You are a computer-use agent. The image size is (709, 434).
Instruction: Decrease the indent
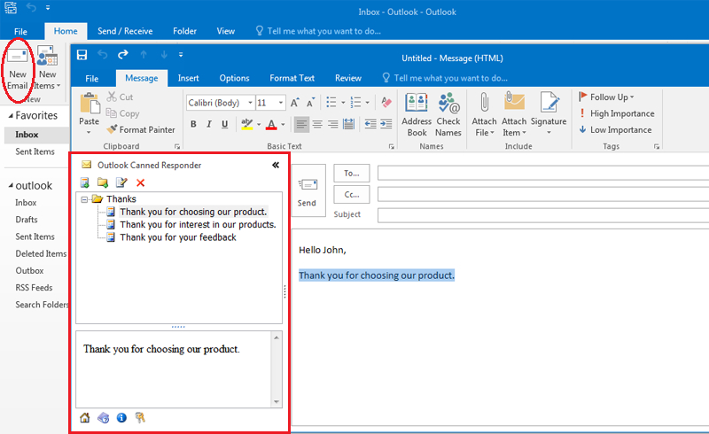click(x=370, y=124)
